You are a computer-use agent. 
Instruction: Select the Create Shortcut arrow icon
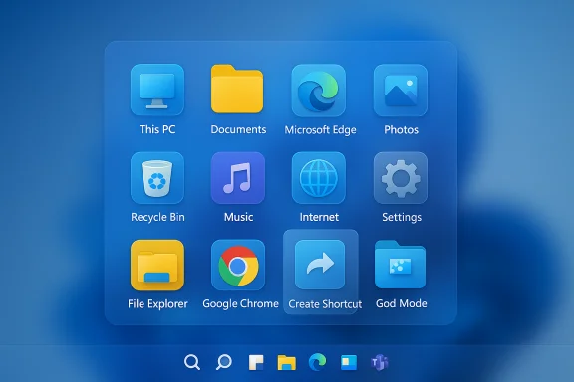320,265
